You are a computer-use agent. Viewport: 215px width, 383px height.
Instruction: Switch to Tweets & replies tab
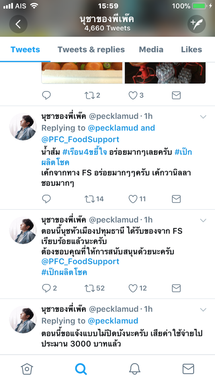[x=91, y=49]
